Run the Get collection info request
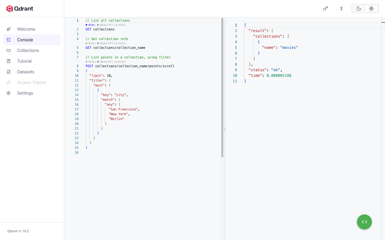The width and height of the screenshot is (385, 240). point(90,43)
